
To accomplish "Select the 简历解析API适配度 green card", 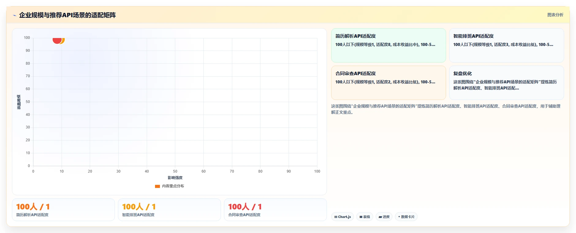I will tap(388, 45).
